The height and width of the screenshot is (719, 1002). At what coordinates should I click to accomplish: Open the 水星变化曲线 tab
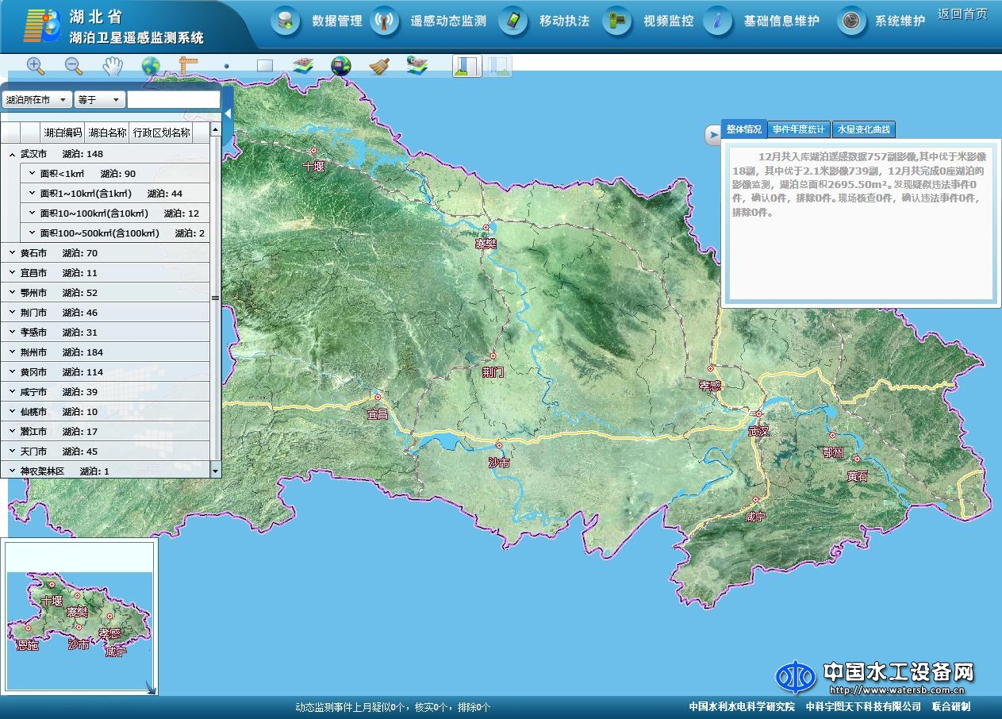point(863,129)
